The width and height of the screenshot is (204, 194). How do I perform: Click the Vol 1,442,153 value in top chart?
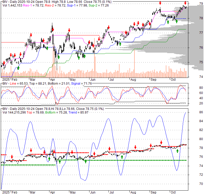click(12, 5)
